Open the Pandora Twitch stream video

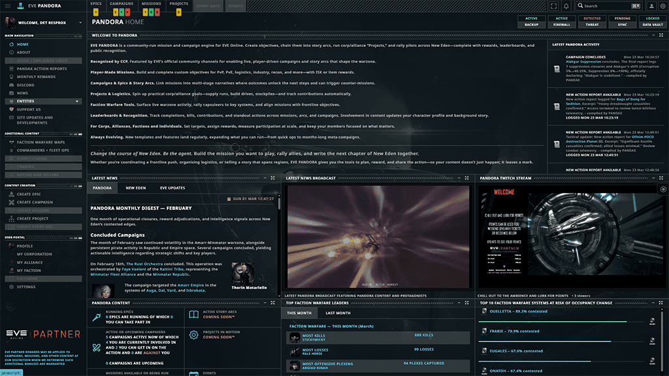(572, 237)
